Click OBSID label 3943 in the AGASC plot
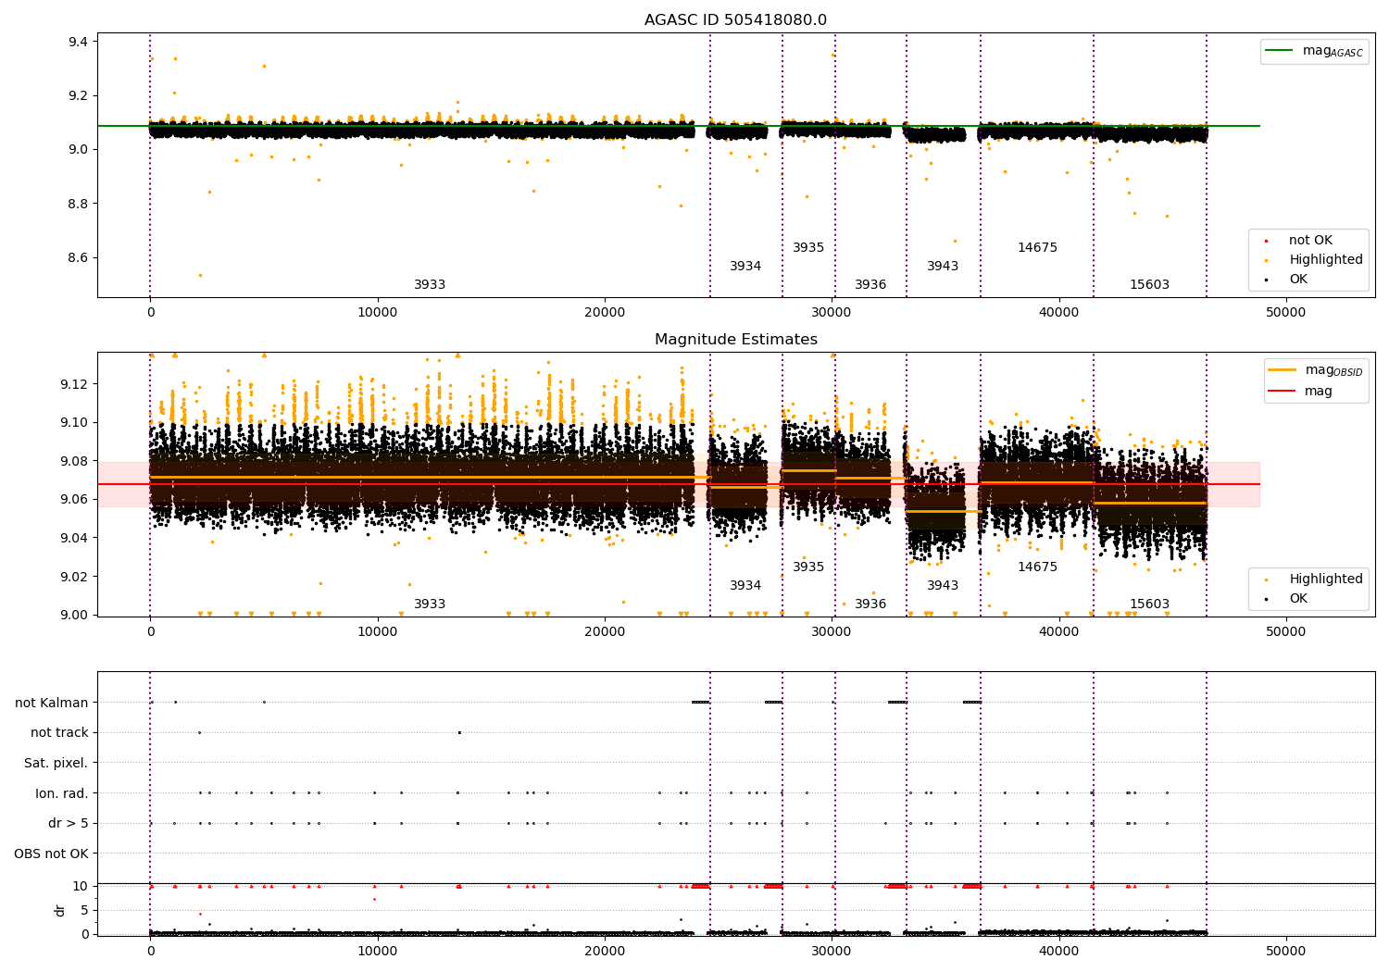Screen dimensions: 1389x972 pyautogui.click(x=943, y=267)
